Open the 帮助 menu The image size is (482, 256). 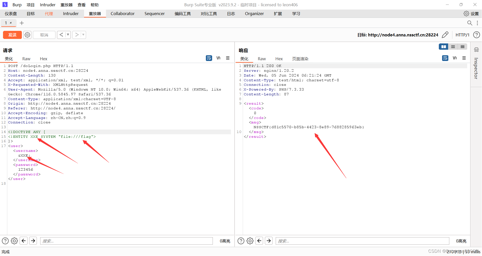tap(95, 5)
